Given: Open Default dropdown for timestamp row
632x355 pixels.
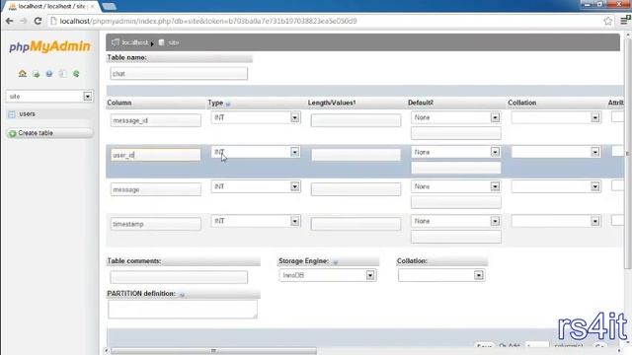Looking at the screenshot, I should 495,221.
